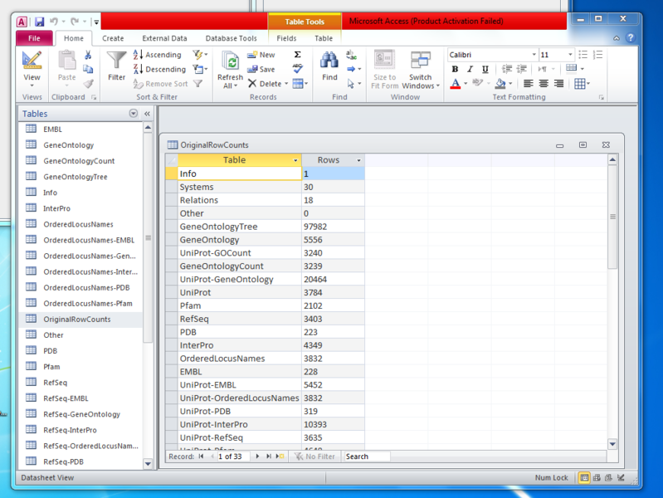Click the Cut scissors icon
663x498 pixels.
point(88,55)
